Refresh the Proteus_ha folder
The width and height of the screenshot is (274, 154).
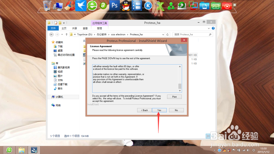(168, 35)
